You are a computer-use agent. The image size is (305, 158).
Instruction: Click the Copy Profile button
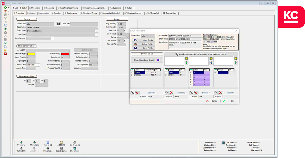pos(143,40)
